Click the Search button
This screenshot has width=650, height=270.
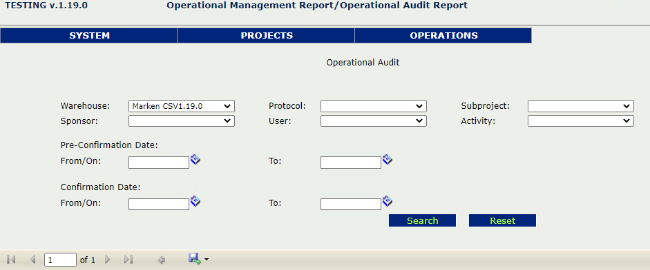(x=423, y=220)
